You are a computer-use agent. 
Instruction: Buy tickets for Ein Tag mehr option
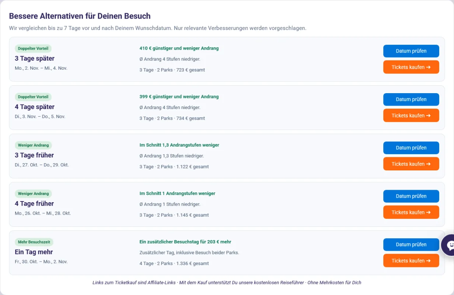[x=411, y=261]
